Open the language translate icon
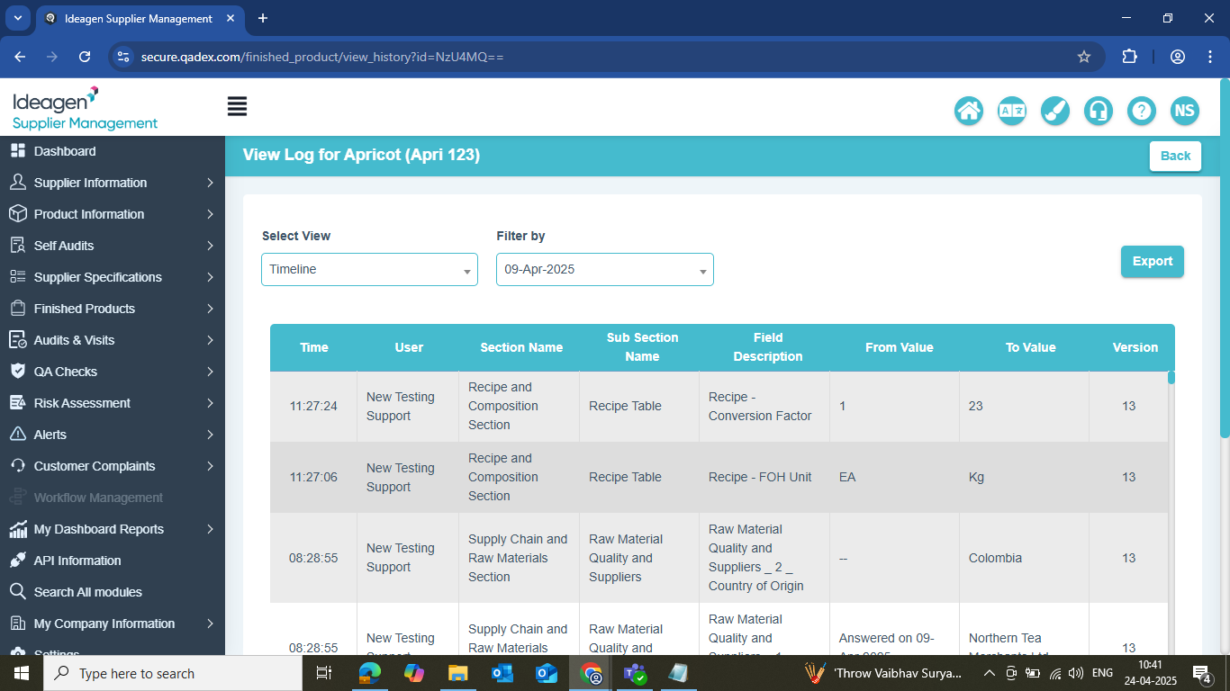Screen dimensions: 1230x691 pyautogui.click(x=1012, y=111)
